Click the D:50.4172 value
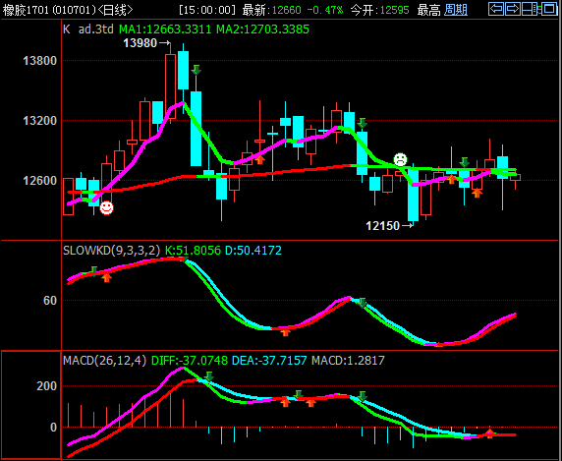 [253, 251]
